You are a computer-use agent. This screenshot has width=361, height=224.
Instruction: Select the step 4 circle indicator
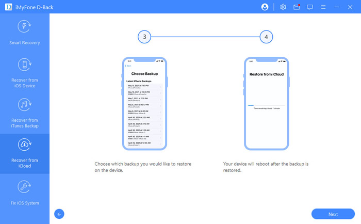[266, 37]
